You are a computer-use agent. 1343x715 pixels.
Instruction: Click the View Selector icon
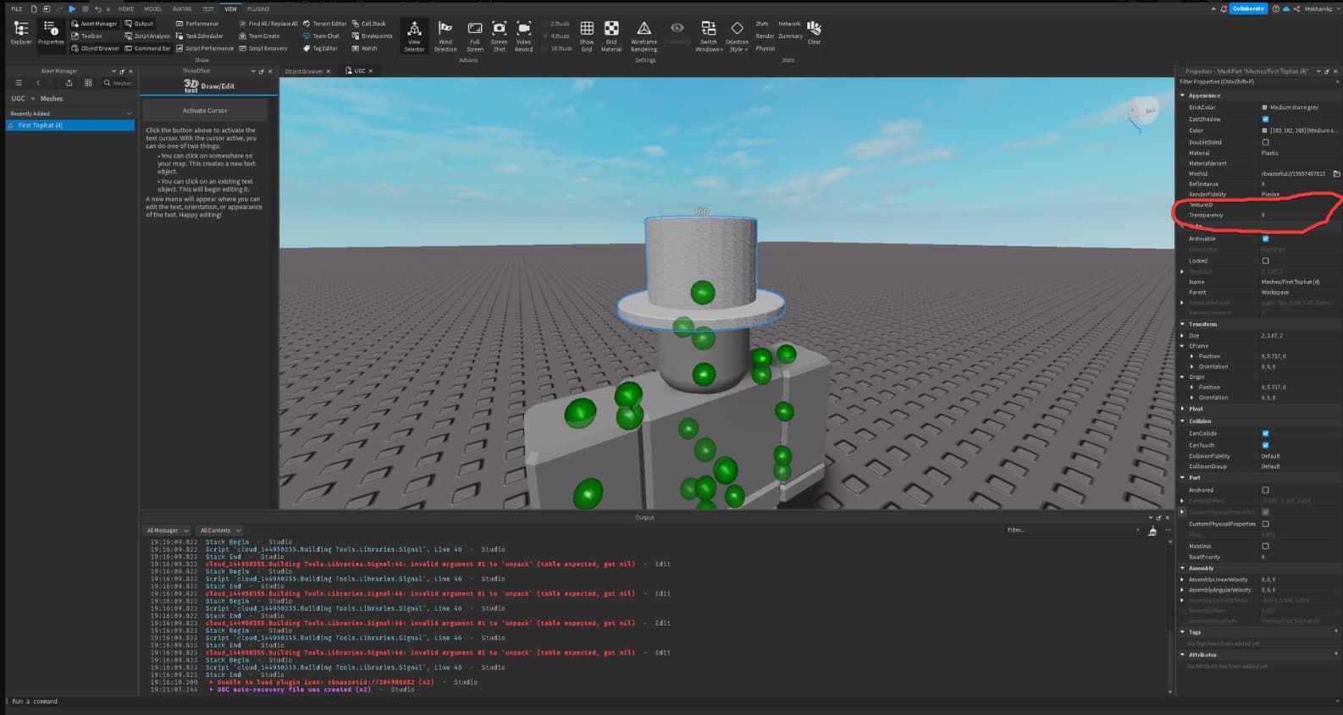pyautogui.click(x=414, y=34)
